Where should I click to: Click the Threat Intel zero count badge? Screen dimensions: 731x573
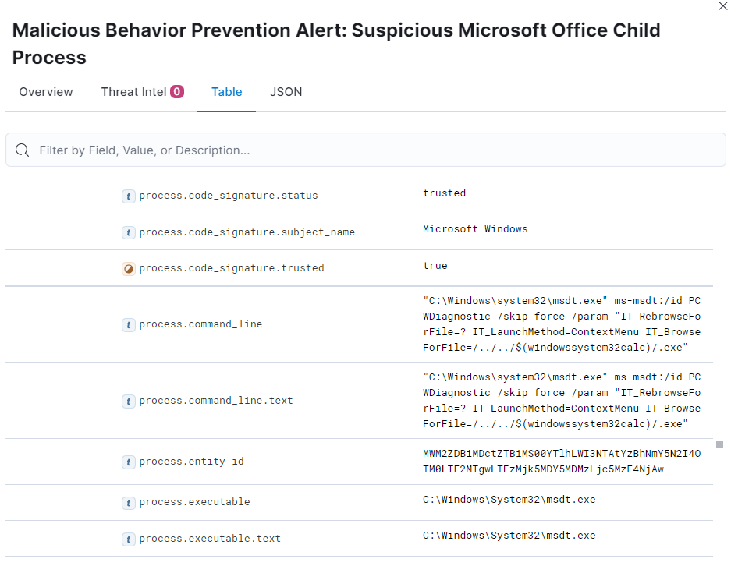pos(177,91)
